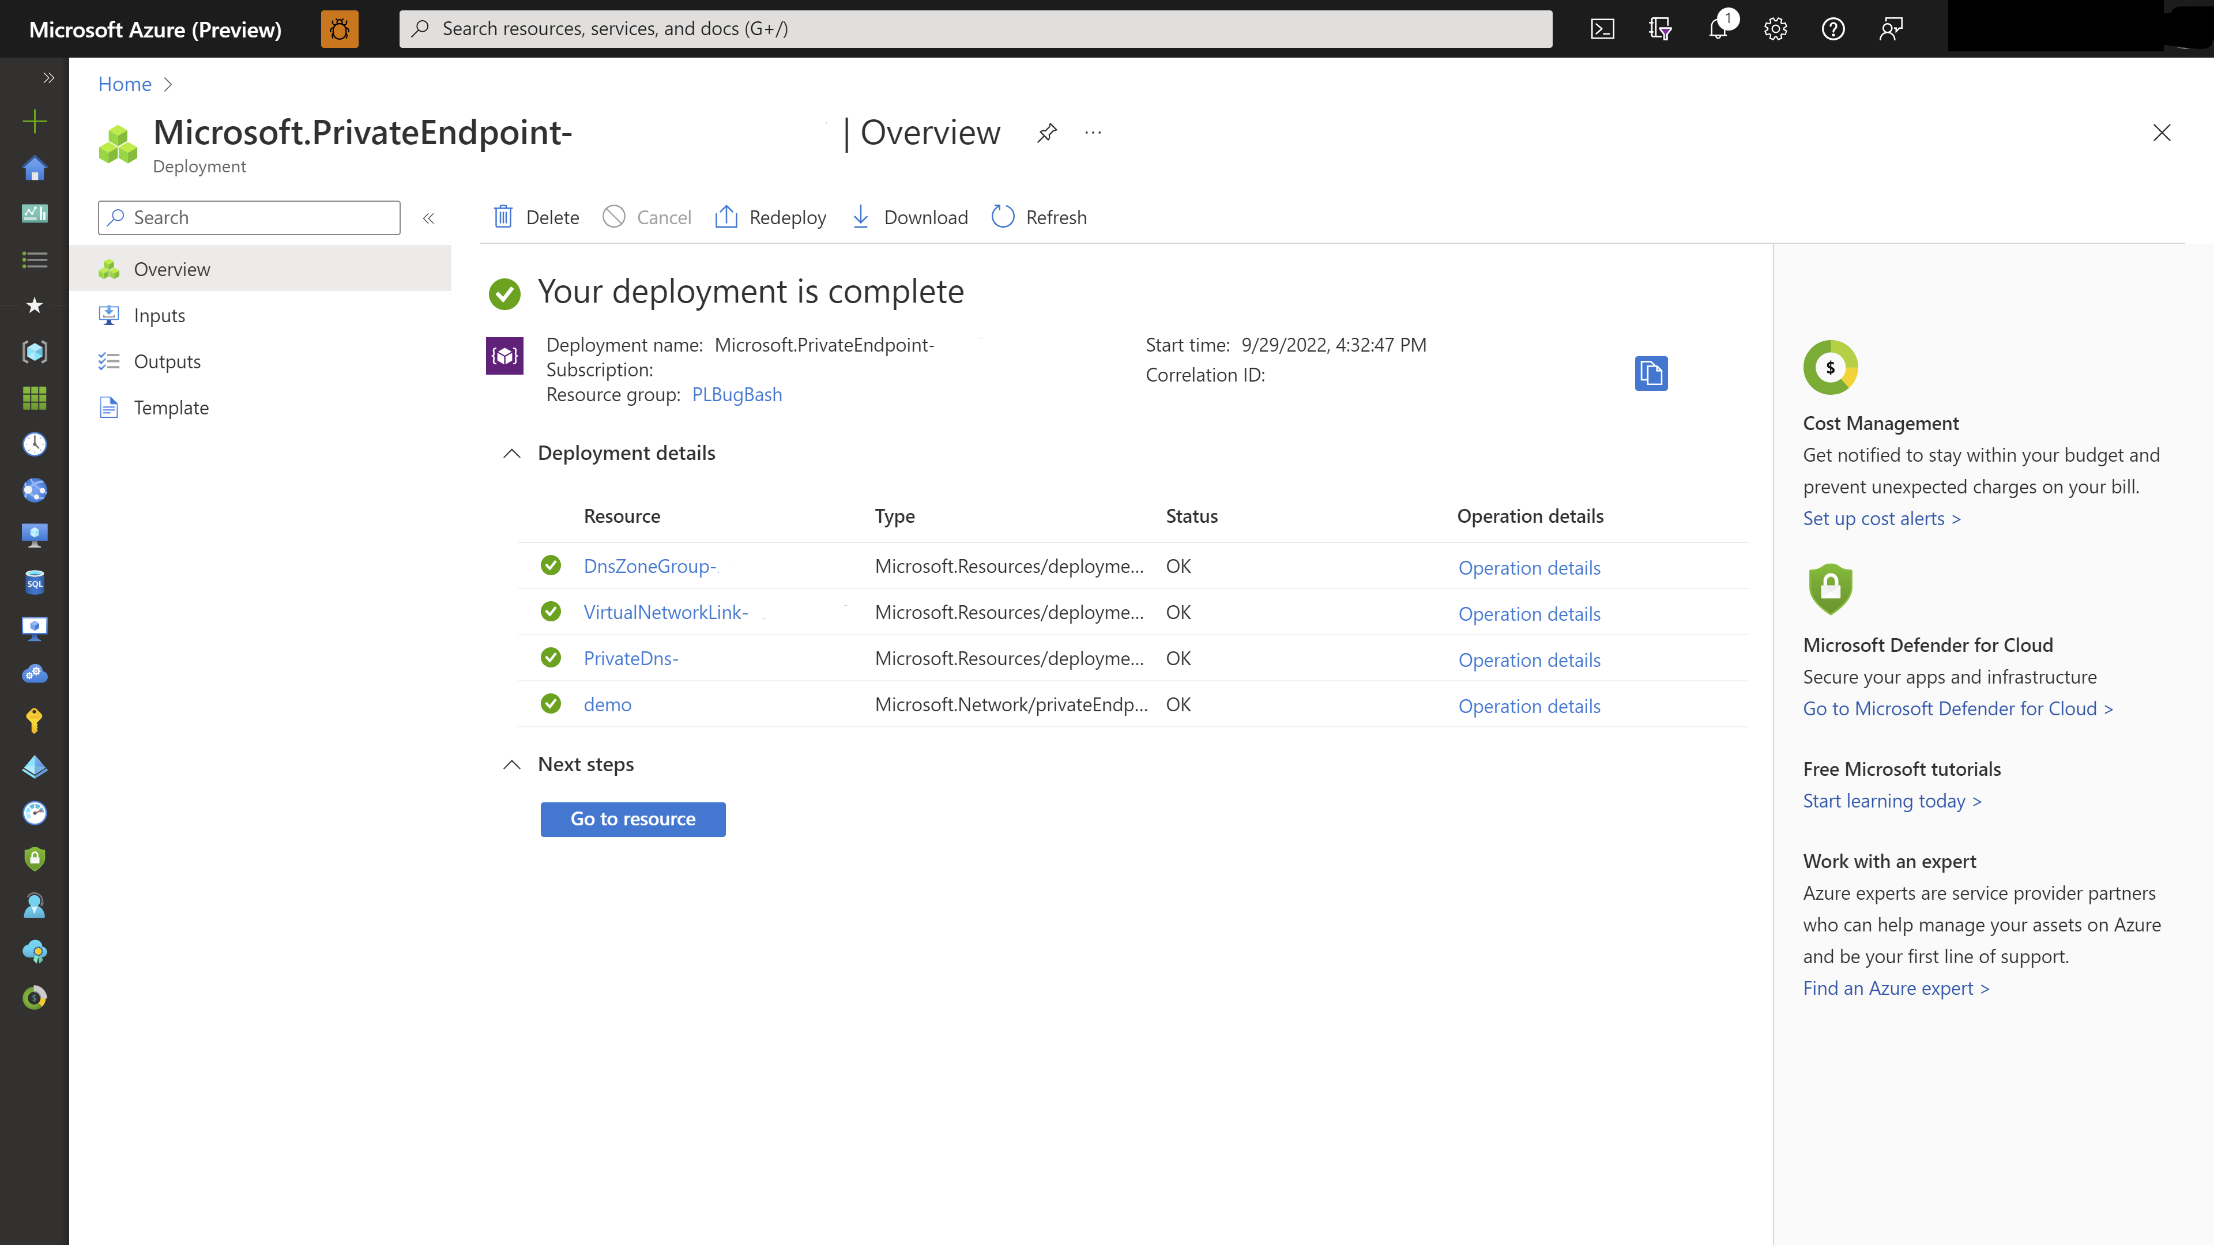
Task: Open Azure Cloud Shell from the top bar
Action: pyautogui.click(x=1602, y=28)
